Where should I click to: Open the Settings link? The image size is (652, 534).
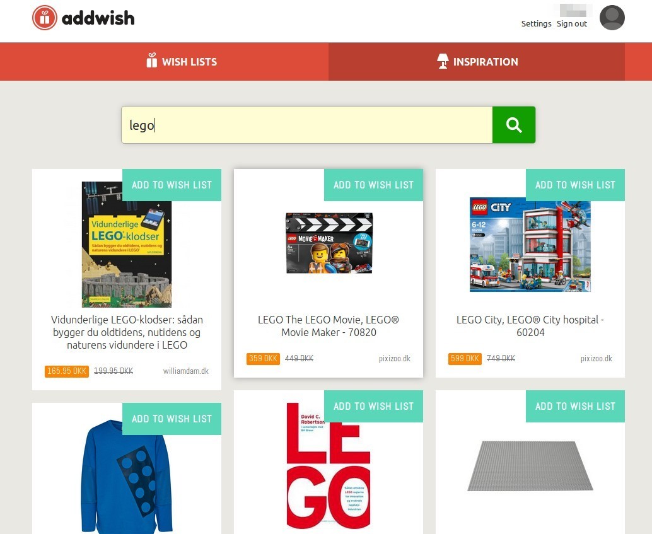pyautogui.click(x=537, y=24)
